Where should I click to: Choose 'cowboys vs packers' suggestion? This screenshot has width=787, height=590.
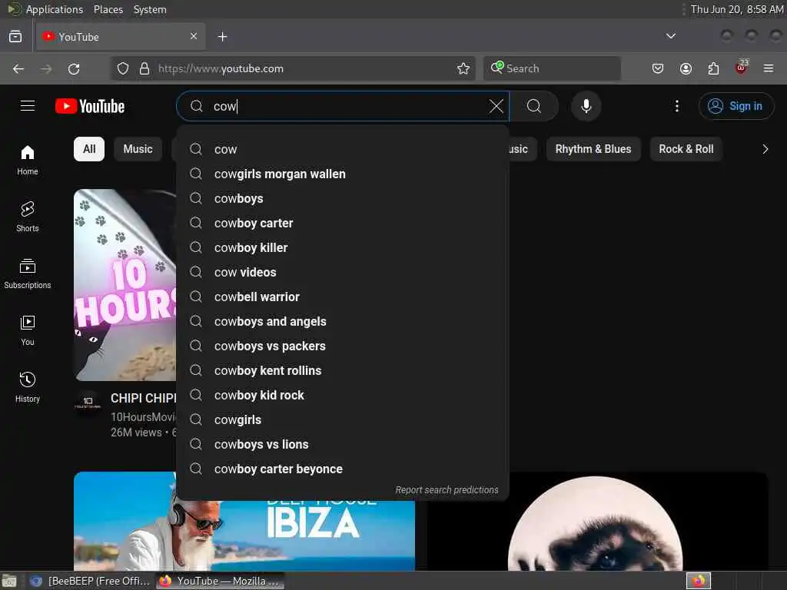pos(343,346)
